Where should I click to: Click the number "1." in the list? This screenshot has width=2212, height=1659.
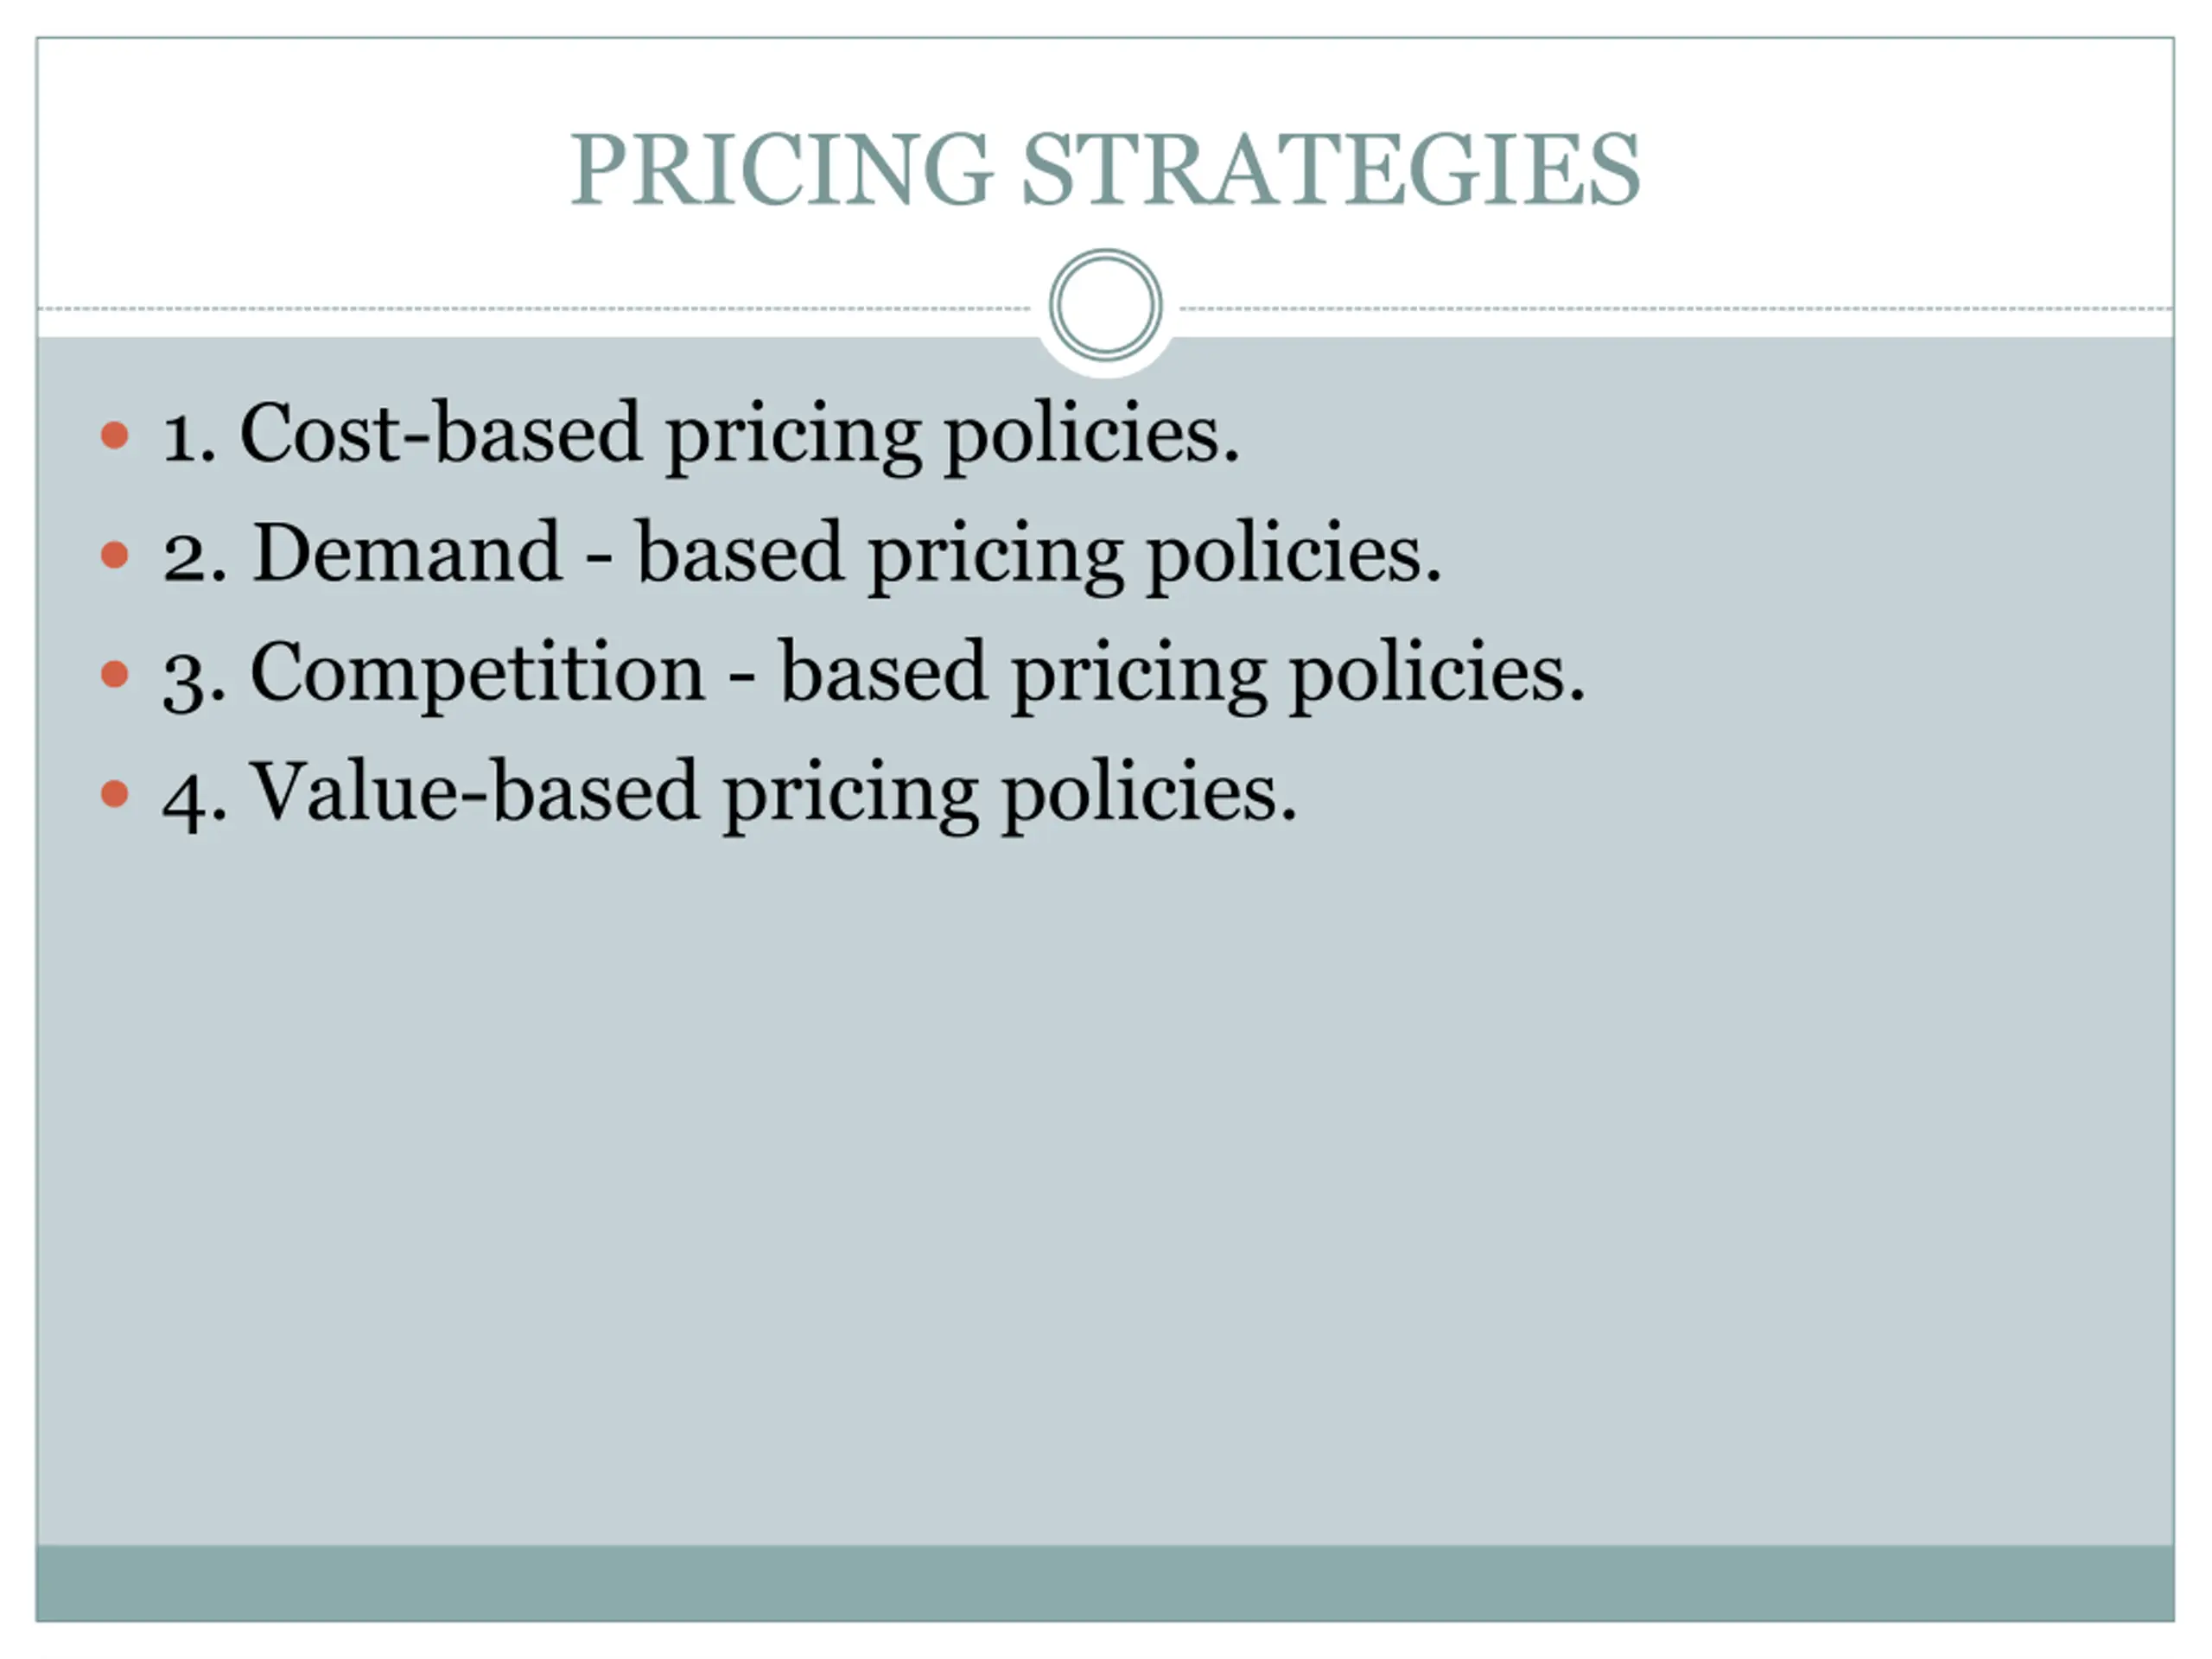[189, 439]
